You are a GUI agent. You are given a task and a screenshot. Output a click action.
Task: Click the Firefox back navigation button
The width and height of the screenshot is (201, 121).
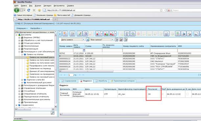pos(16,10)
